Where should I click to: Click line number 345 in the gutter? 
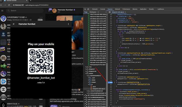[x=111, y=90]
